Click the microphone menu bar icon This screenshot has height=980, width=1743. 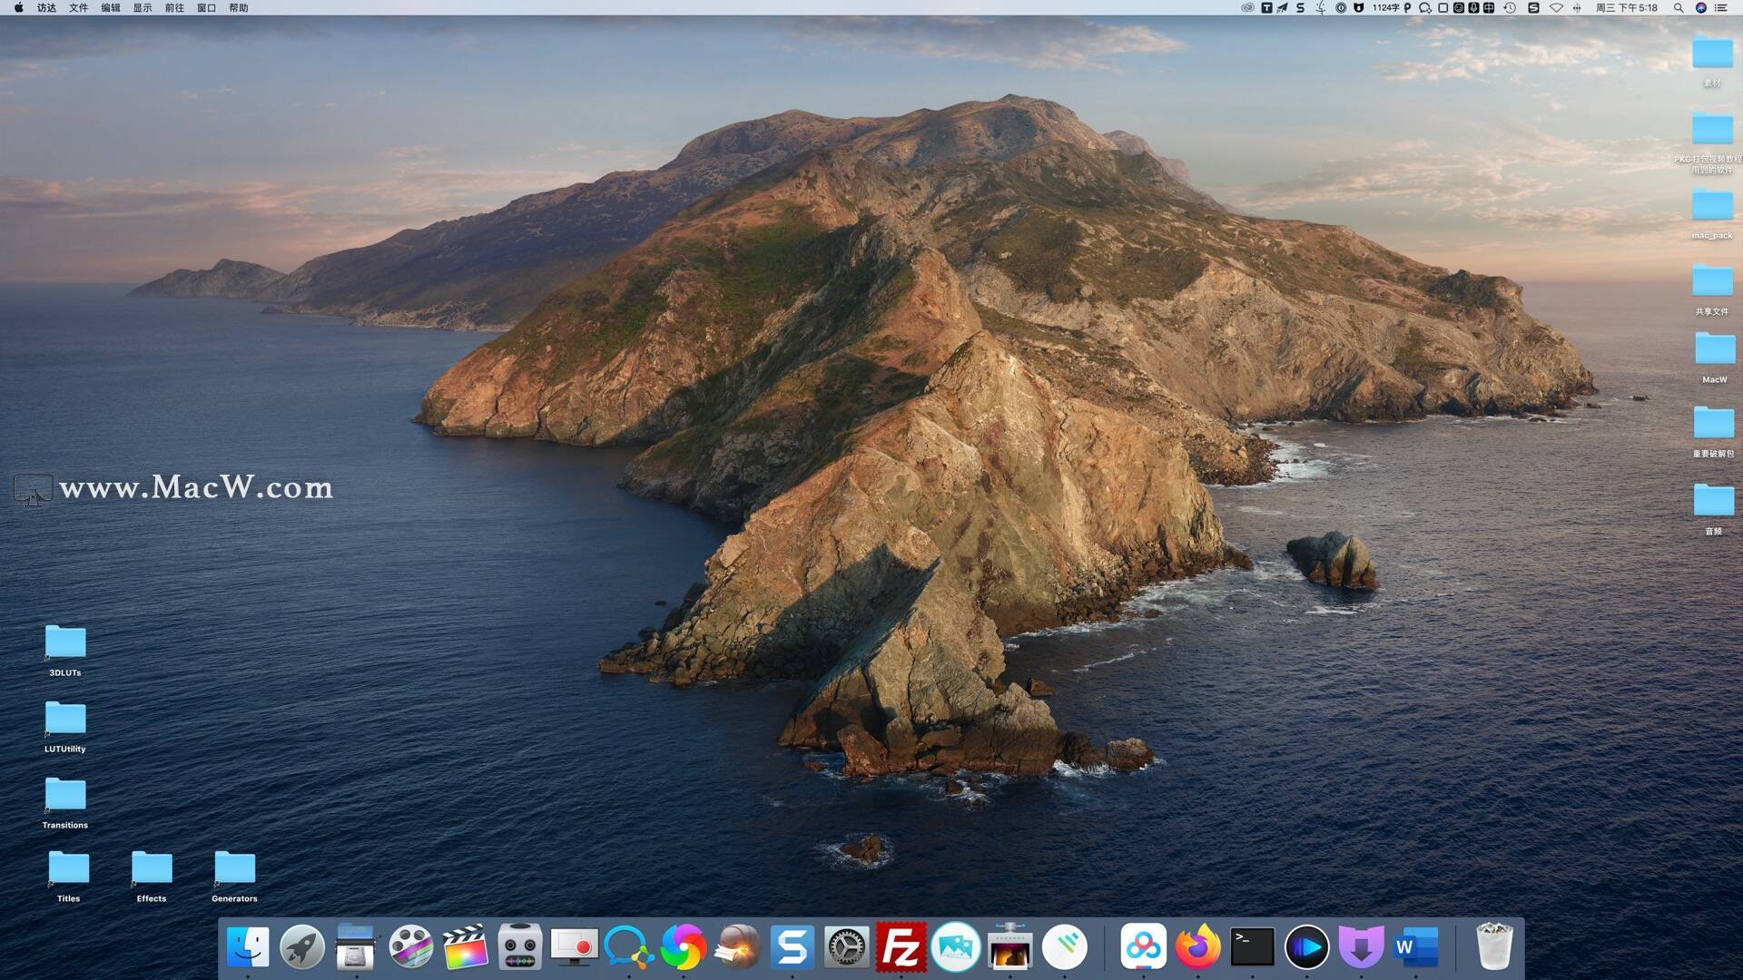pyautogui.click(x=1473, y=8)
